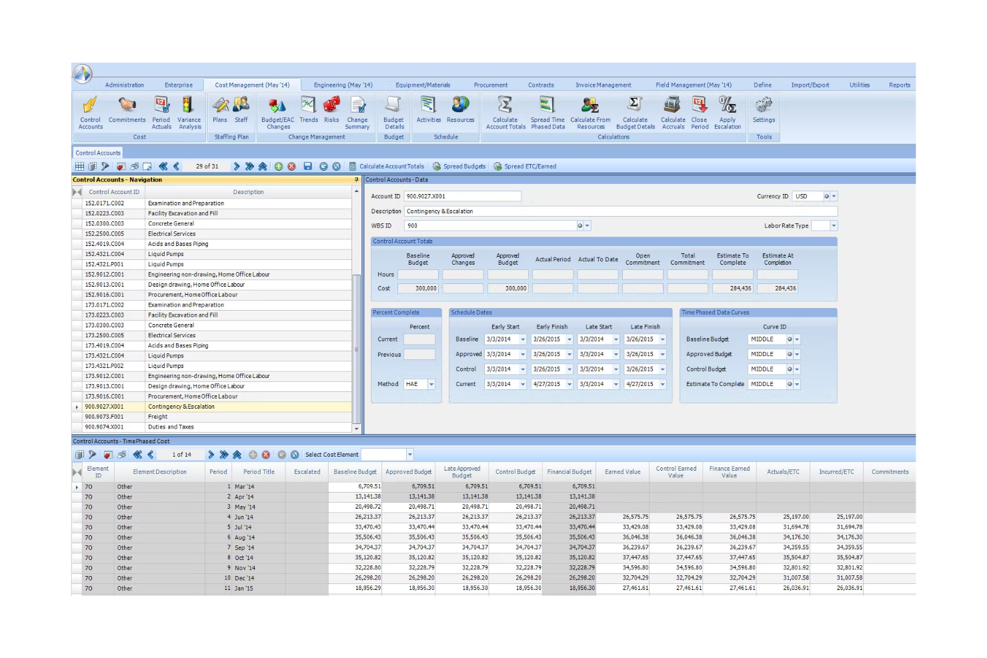Open Change Summary in the ribbon
987x658 pixels.
(x=357, y=113)
